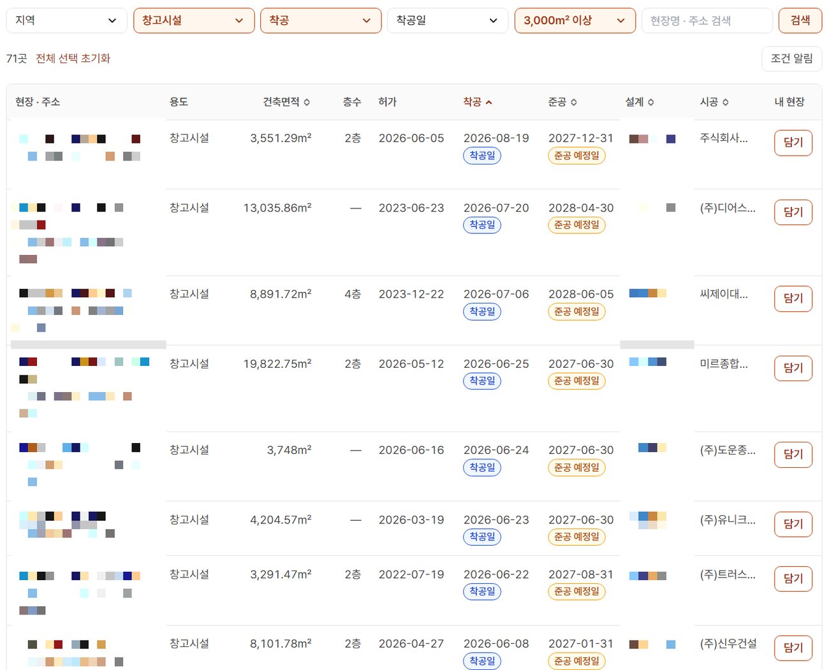Open the 지역 region filter dropdown
Viewport: 829px width, 670px height.
click(x=66, y=20)
